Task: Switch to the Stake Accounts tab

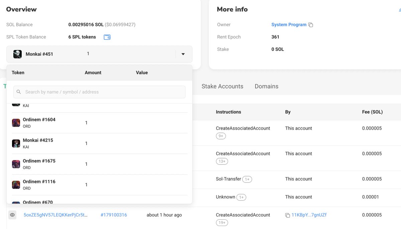Action: pyautogui.click(x=222, y=86)
